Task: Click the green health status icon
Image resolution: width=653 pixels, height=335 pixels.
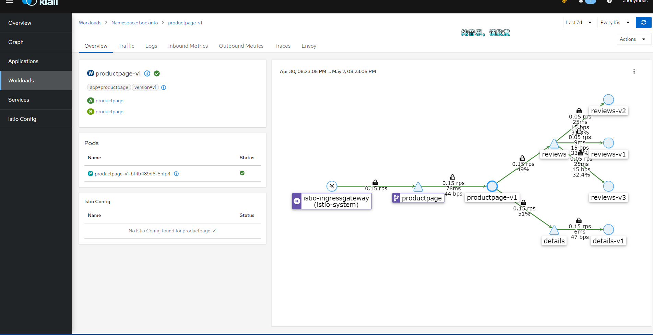Action: (x=157, y=73)
